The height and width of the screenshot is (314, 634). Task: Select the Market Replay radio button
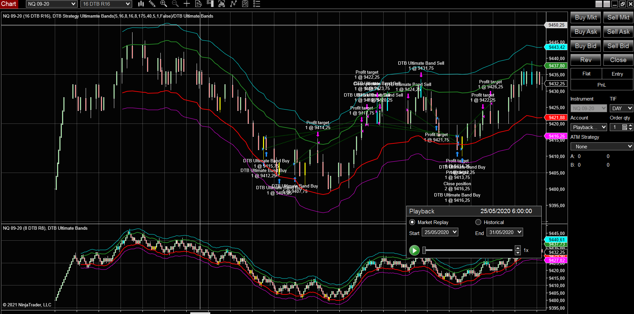pos(412,222)
